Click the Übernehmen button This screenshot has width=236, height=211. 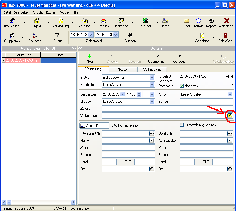pyautogui.click(x=157, y=58)
